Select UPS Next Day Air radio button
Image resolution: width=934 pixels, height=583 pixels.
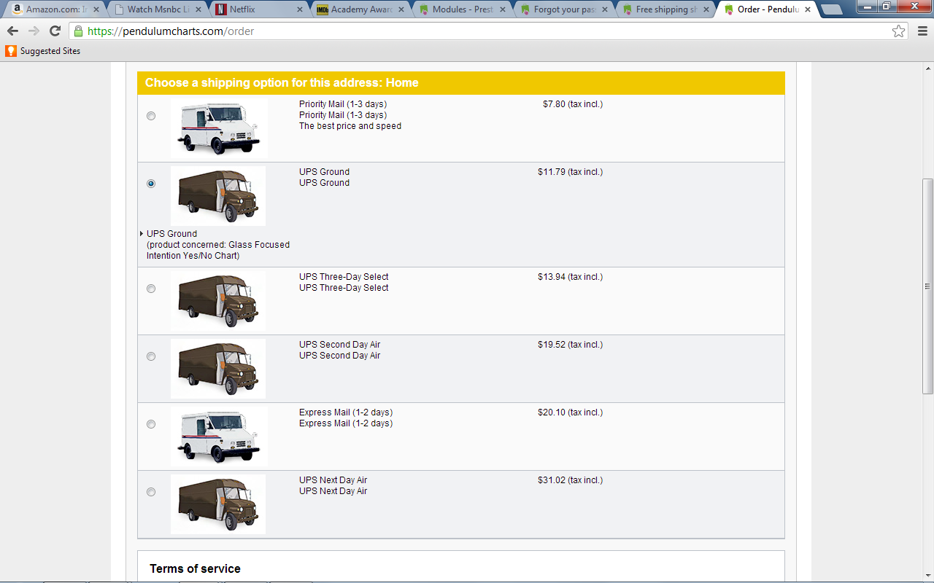(151, 492)
